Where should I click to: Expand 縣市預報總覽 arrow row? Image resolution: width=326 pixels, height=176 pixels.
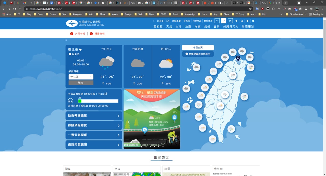(94, 116)
